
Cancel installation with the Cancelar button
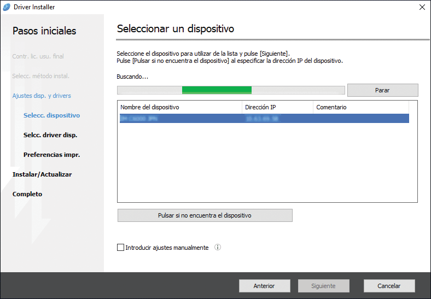389,286
